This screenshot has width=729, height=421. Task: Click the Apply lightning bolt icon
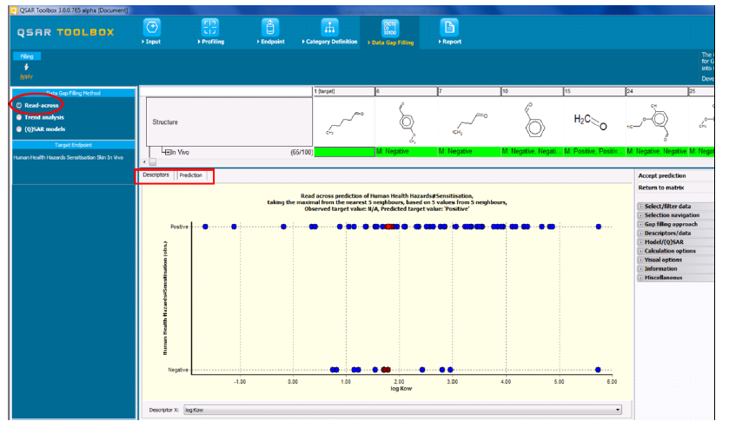(x=26, y=67)
